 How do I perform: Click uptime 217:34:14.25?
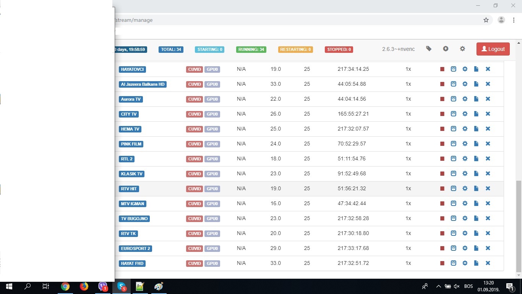[353, 69]
